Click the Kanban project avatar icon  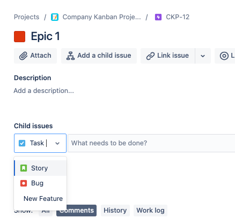point(55,17)
